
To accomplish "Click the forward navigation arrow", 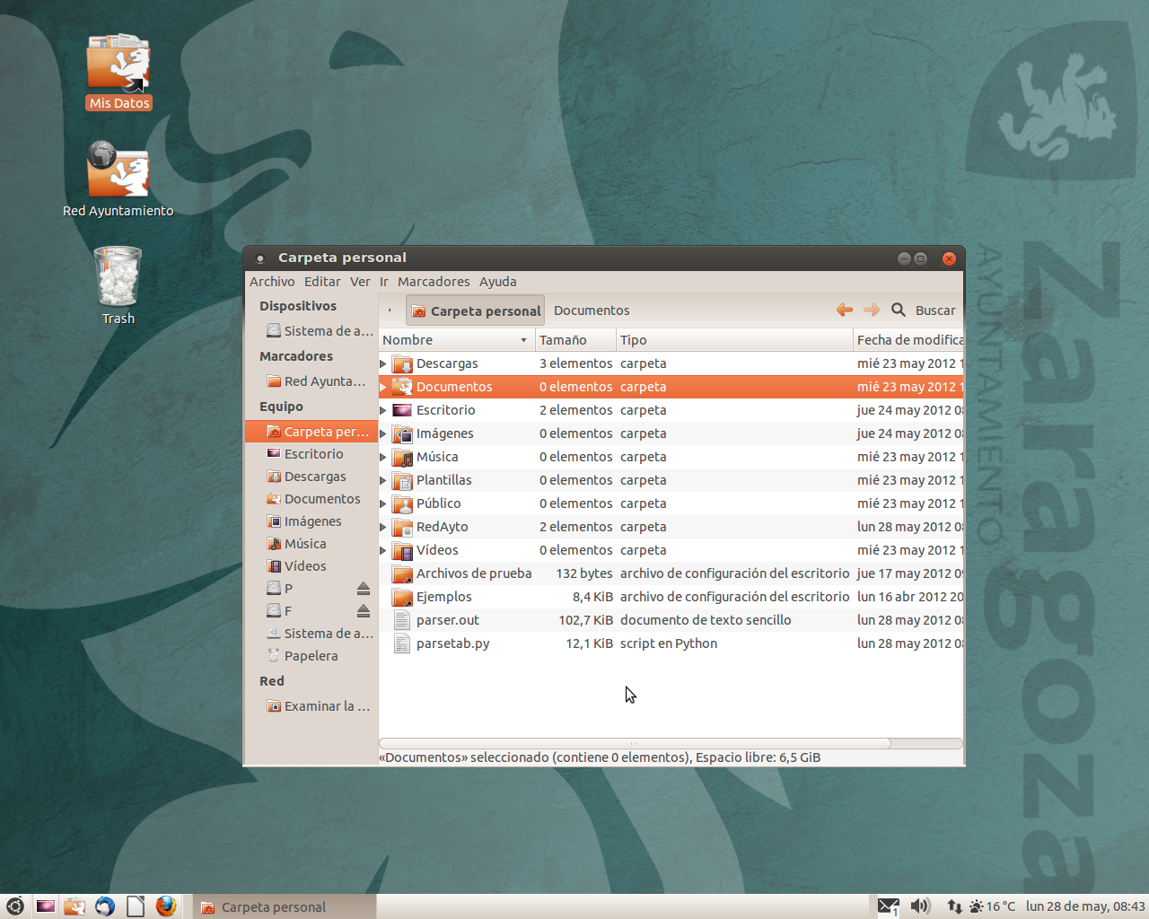I will (870, 310).
